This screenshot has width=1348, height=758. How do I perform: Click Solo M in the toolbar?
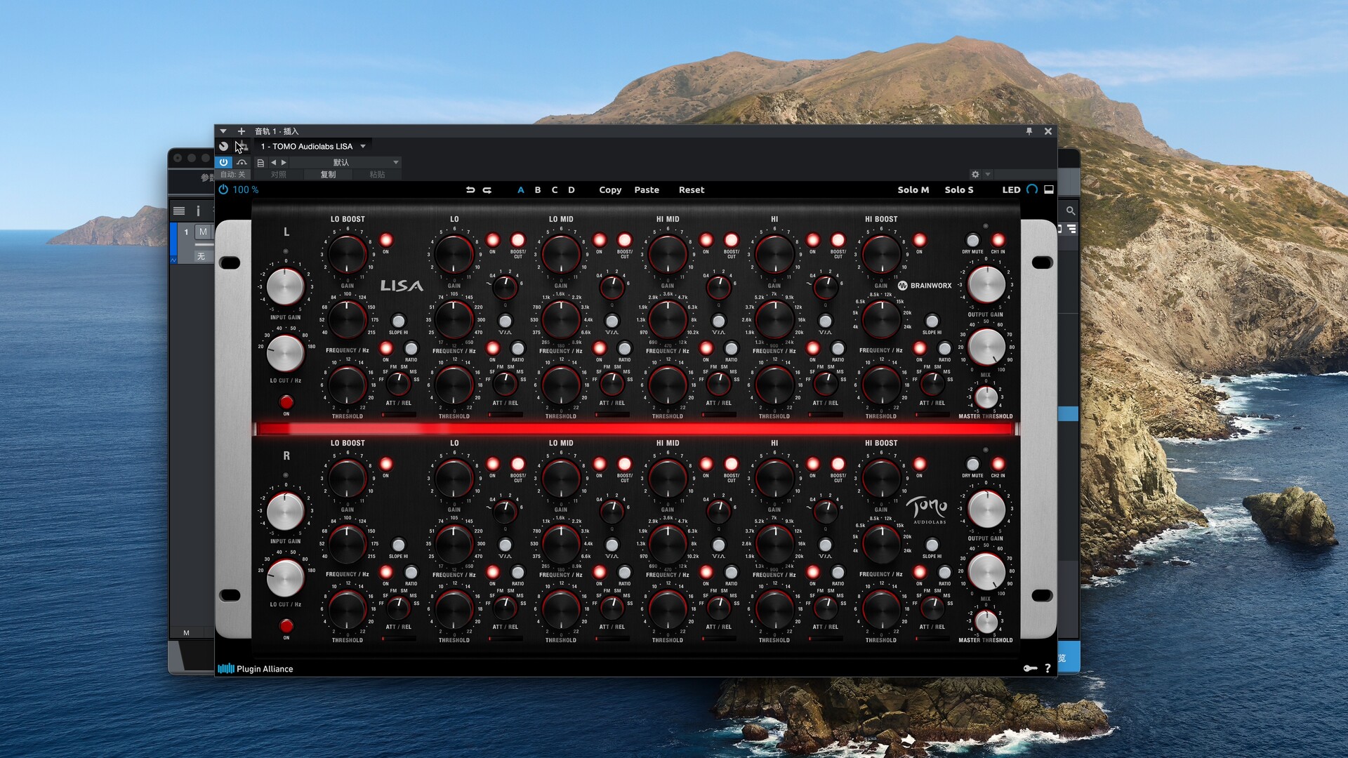click(913, 190)
